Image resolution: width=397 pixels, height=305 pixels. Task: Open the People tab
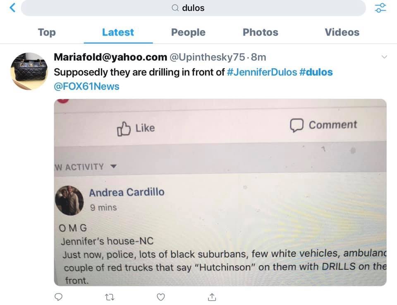(x=188, y=32)
